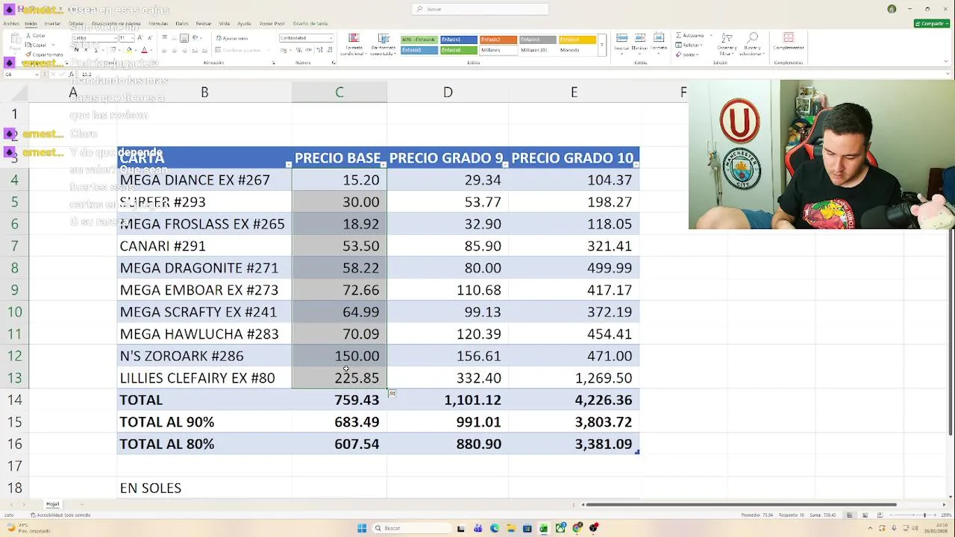The height and width of the screenshot is (537, 955).
Task: Switch to the Diseño de tabla tab
Action: 310,24
